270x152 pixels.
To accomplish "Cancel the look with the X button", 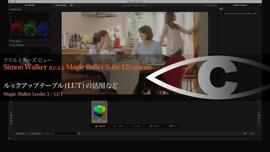I will [245, 133].
